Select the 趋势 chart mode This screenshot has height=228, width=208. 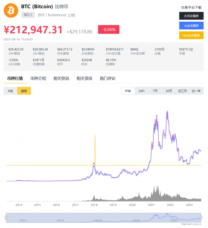click(x=24, y=91)
